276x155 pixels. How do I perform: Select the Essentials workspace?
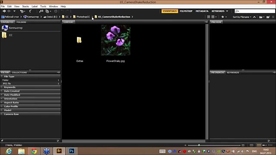tap(169, 11)
